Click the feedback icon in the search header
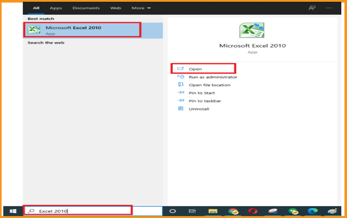 click(x=312, y=8)
